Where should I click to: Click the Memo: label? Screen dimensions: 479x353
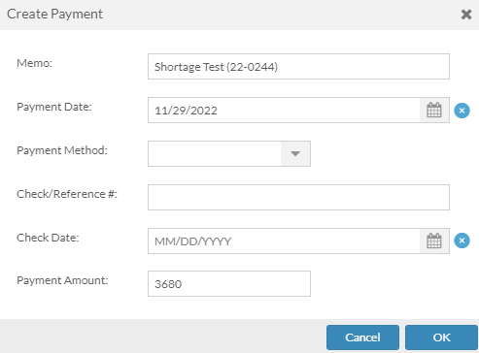click(x=34, y=63)
